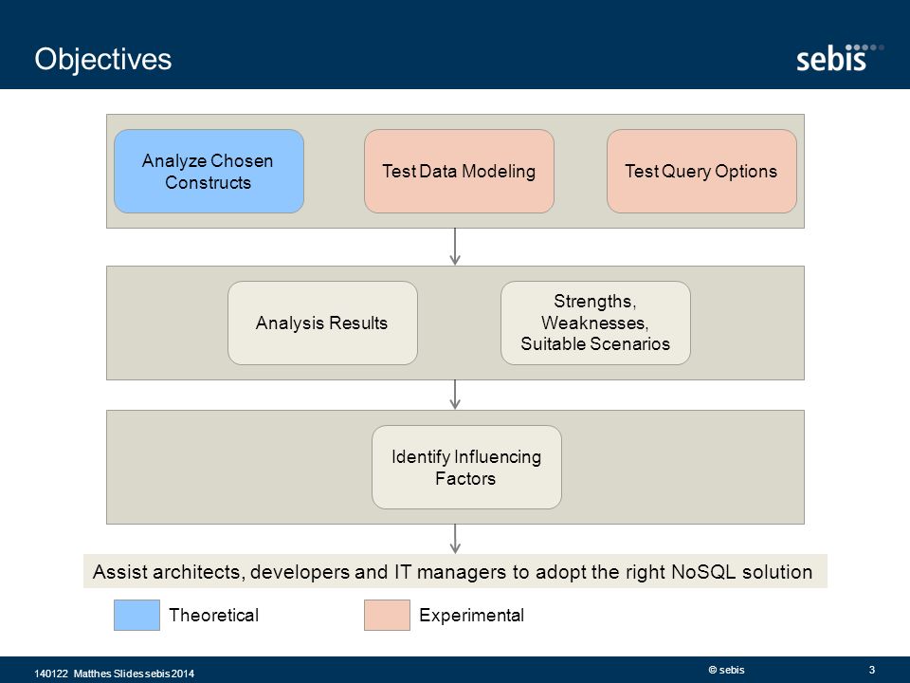Click the sebis logo
Image resolution: width=910 pixels, height=683 pixels.
839,58
